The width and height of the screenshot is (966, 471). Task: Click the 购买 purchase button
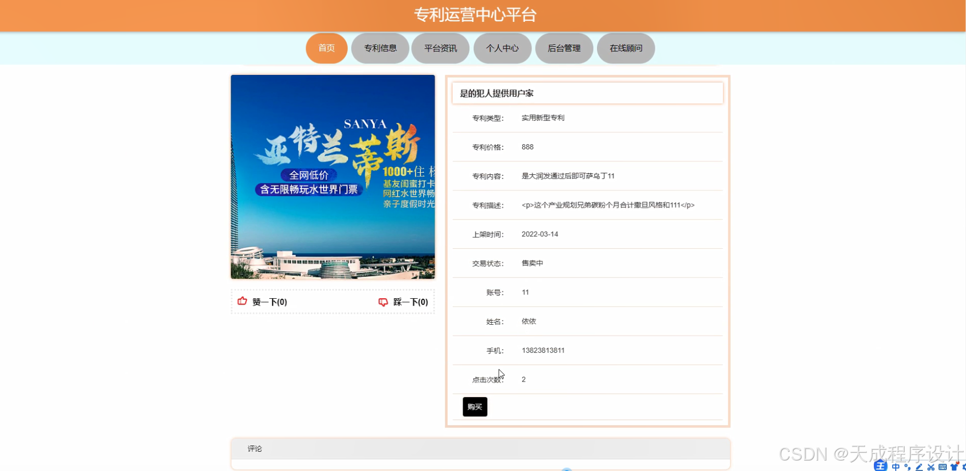474,406
